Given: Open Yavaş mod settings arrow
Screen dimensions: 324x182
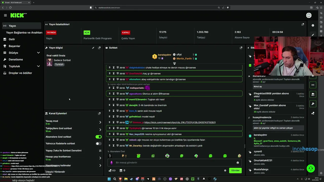Looking at the screenshot, I should (100, 122).
